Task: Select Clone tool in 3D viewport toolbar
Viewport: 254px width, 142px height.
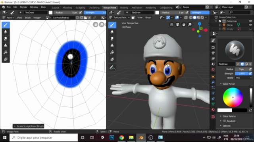Action: click(x=112, y=45)
